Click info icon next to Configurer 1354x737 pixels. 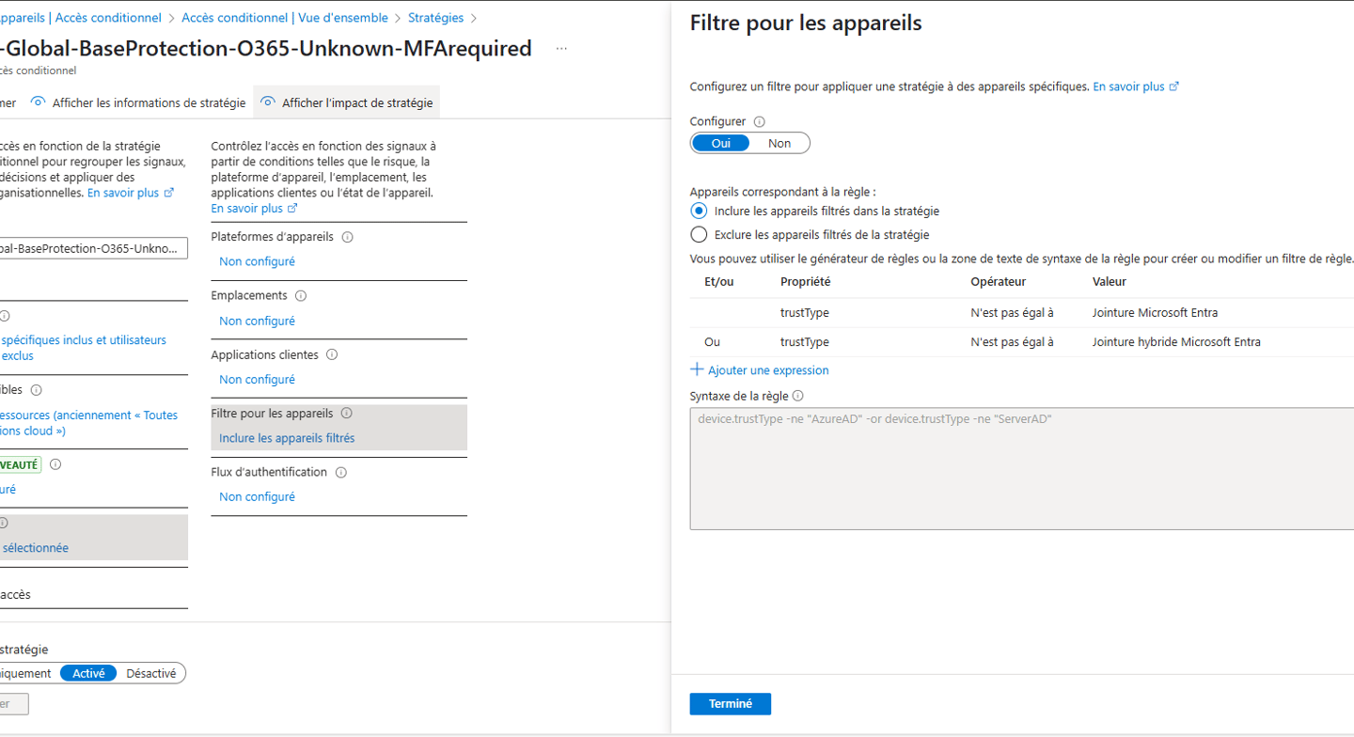(760, 121)
